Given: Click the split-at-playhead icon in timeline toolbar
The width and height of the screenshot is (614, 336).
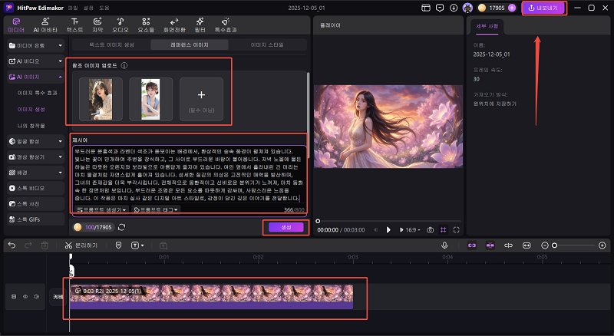Looking at the screenshot, I should click(x=508, y=245).
